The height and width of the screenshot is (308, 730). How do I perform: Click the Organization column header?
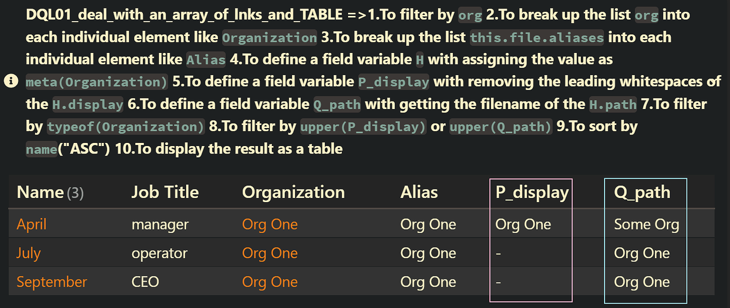tap(294, 192)
